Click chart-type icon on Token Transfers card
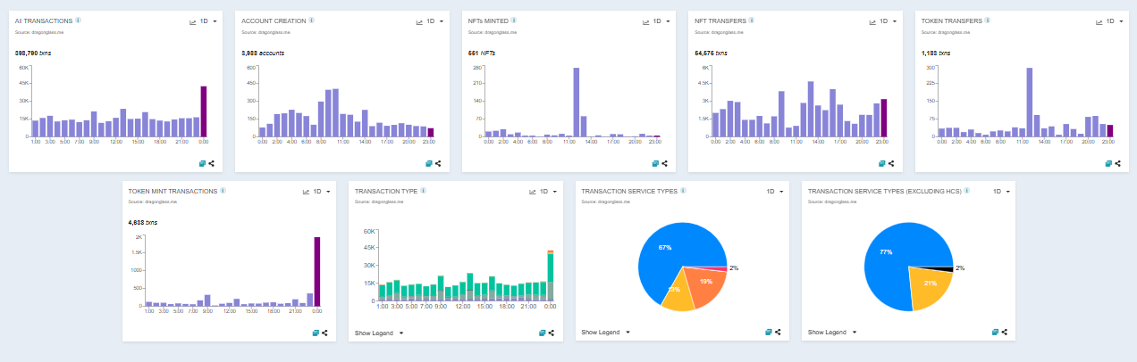 coord(1099,21)
